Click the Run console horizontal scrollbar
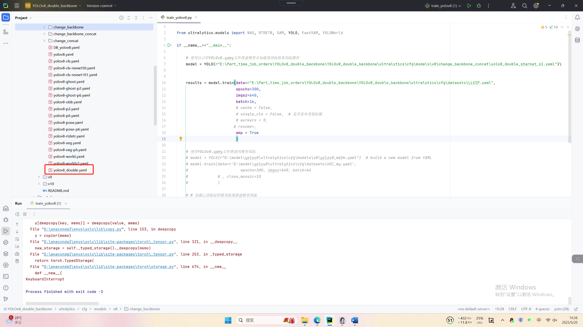This screenshot has height=327, width=583. 62,303
